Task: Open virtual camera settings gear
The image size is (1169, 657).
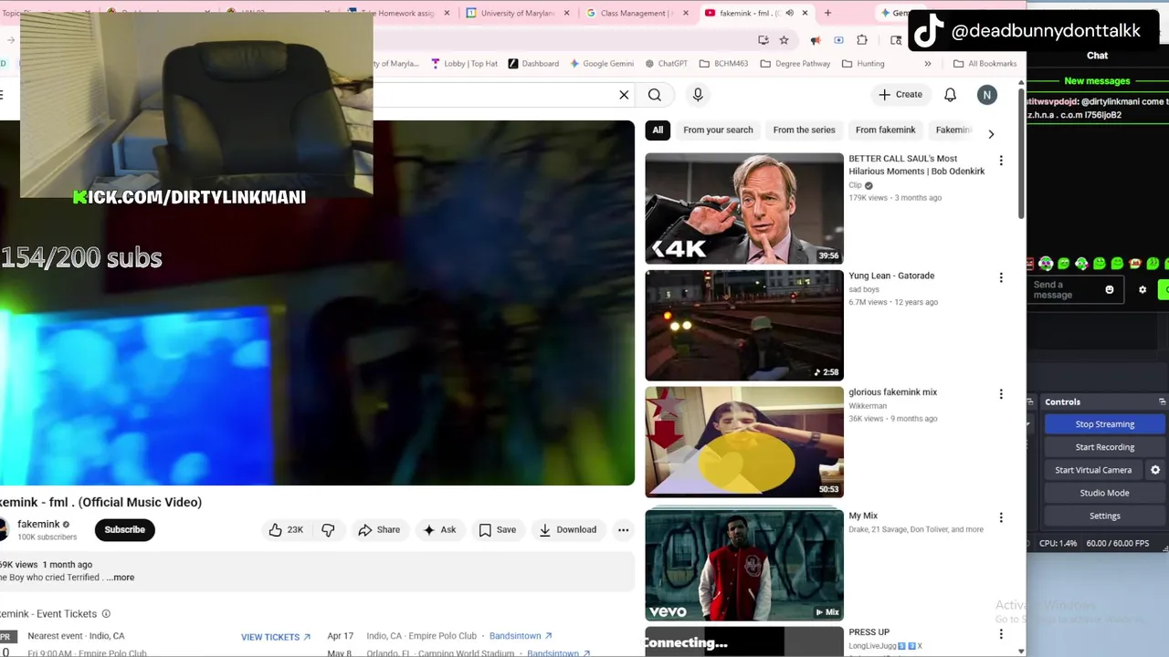Action: [x=1155, y=470]
